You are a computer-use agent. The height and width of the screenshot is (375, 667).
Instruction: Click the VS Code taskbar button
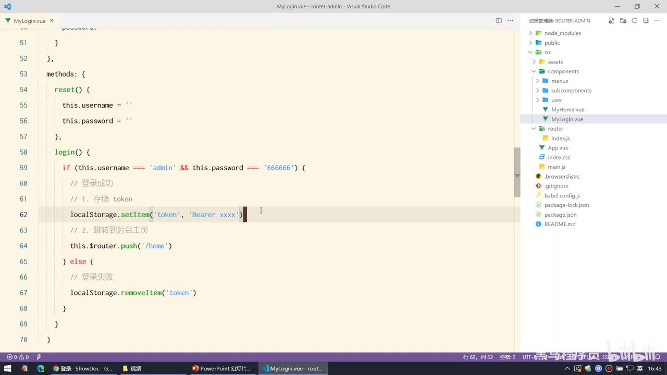point(292,368)
